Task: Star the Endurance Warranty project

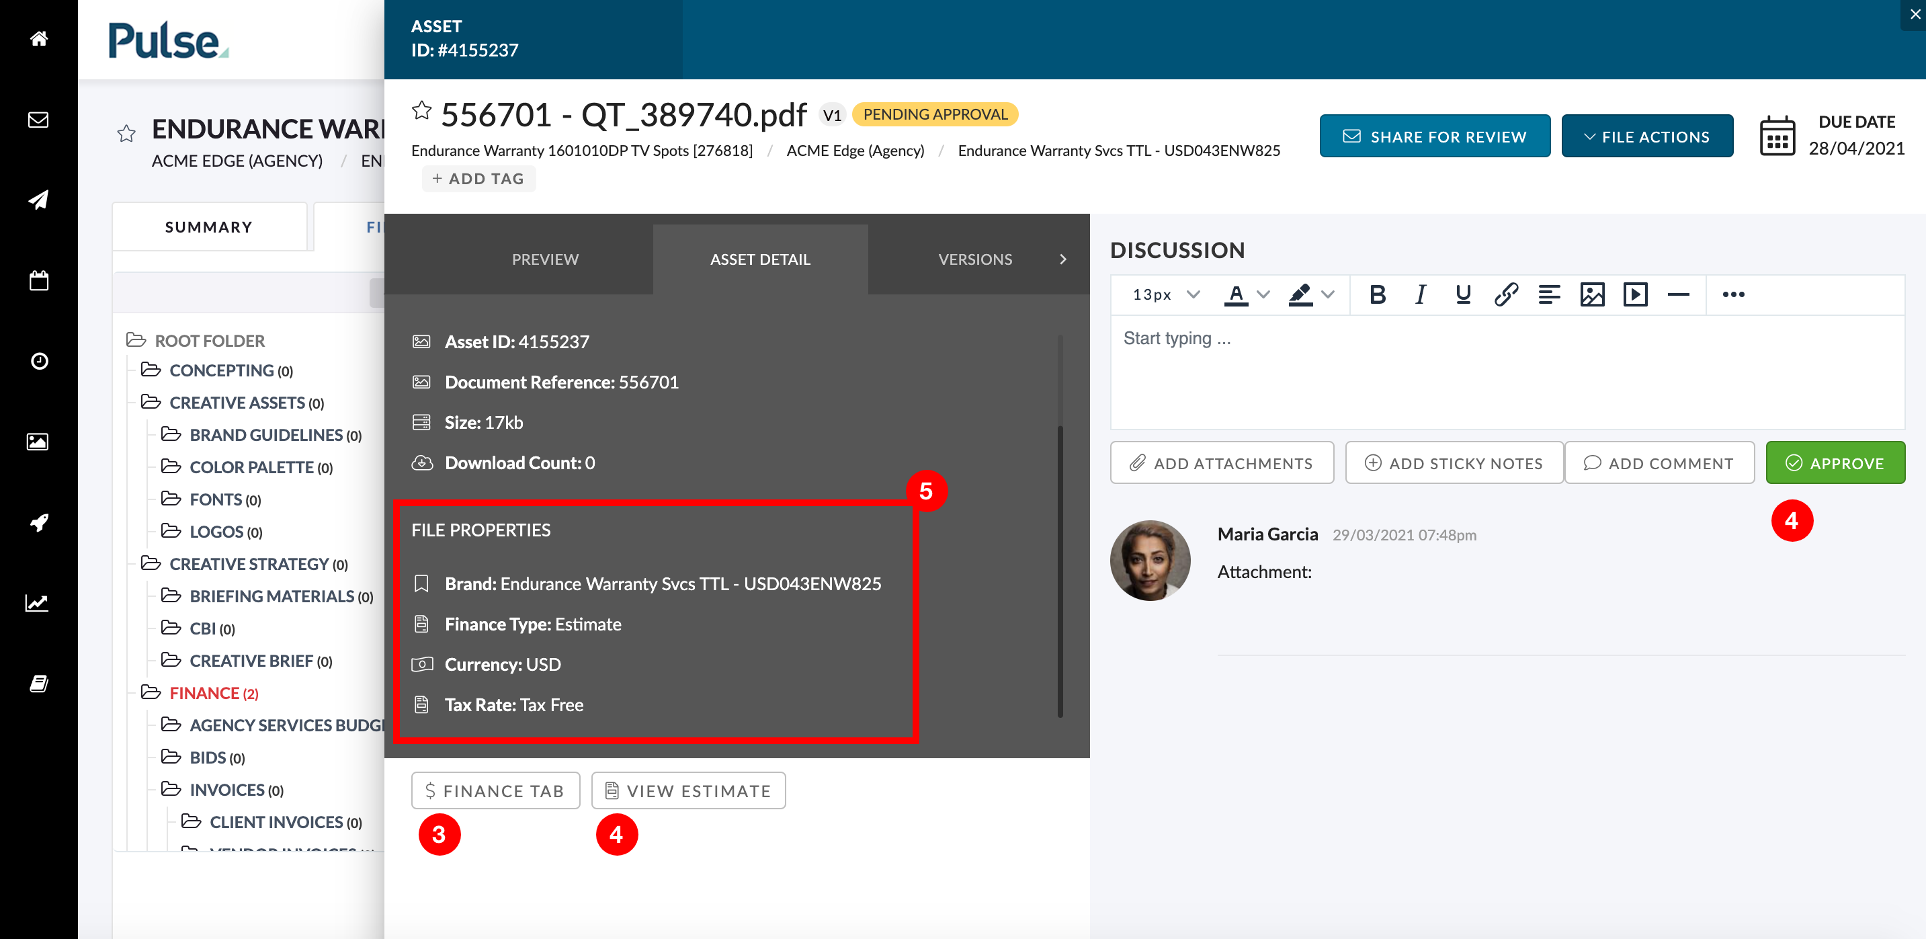Action: click(126, 133)
